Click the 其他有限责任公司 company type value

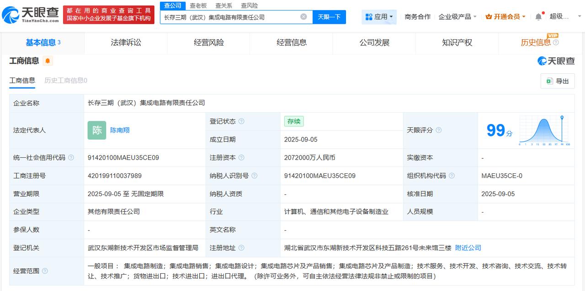click(114, 212)
